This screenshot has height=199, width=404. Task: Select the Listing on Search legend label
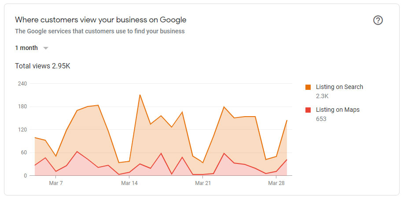(339, 87)
